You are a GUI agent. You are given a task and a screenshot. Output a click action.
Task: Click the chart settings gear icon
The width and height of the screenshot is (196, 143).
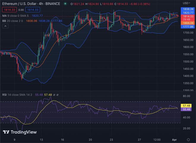coord(189,139)
